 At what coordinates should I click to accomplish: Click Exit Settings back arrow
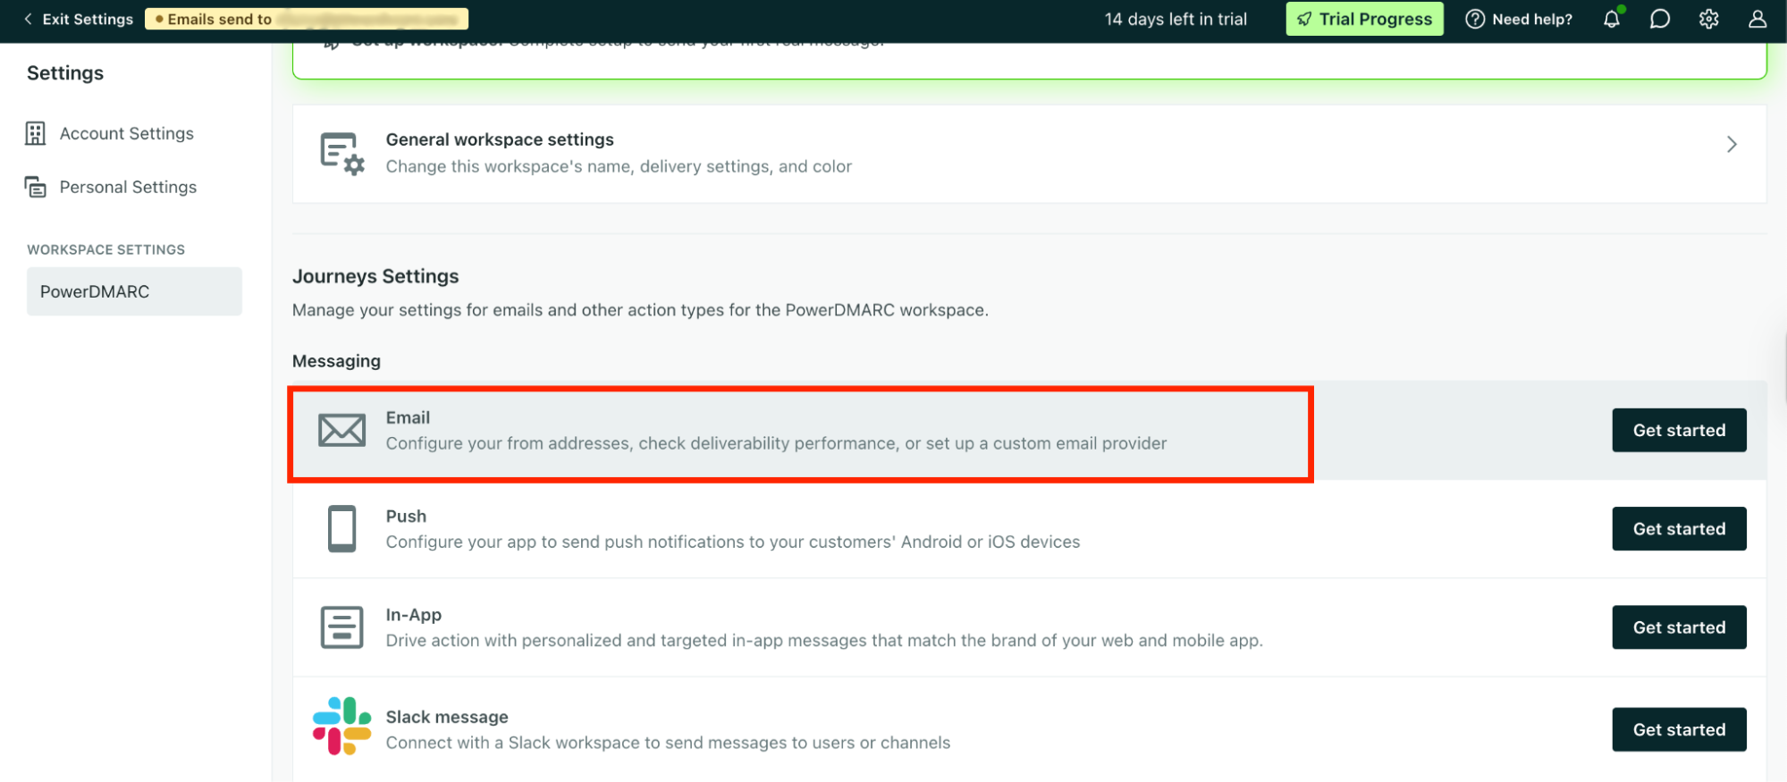tap(29, 19)
